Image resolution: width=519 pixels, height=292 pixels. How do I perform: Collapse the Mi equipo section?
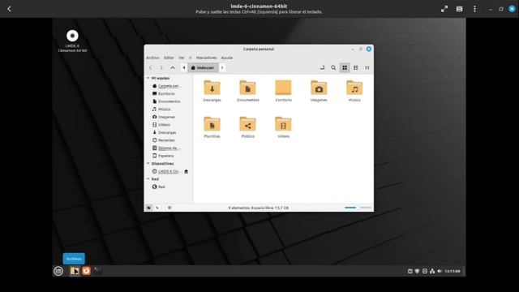(148, 78)
